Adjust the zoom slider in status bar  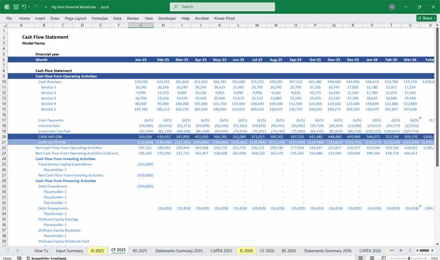tap(409, 257)
